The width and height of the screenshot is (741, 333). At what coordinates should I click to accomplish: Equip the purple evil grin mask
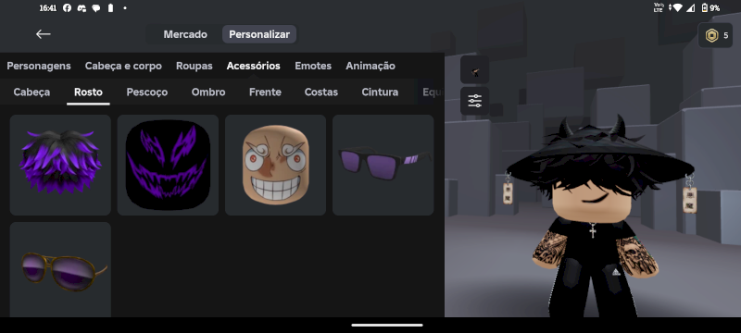coord(168,165)
